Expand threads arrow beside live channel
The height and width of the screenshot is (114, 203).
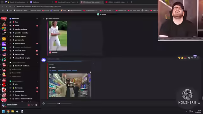(x=8, y=22)
